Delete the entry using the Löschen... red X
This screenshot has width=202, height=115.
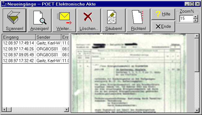89,20
